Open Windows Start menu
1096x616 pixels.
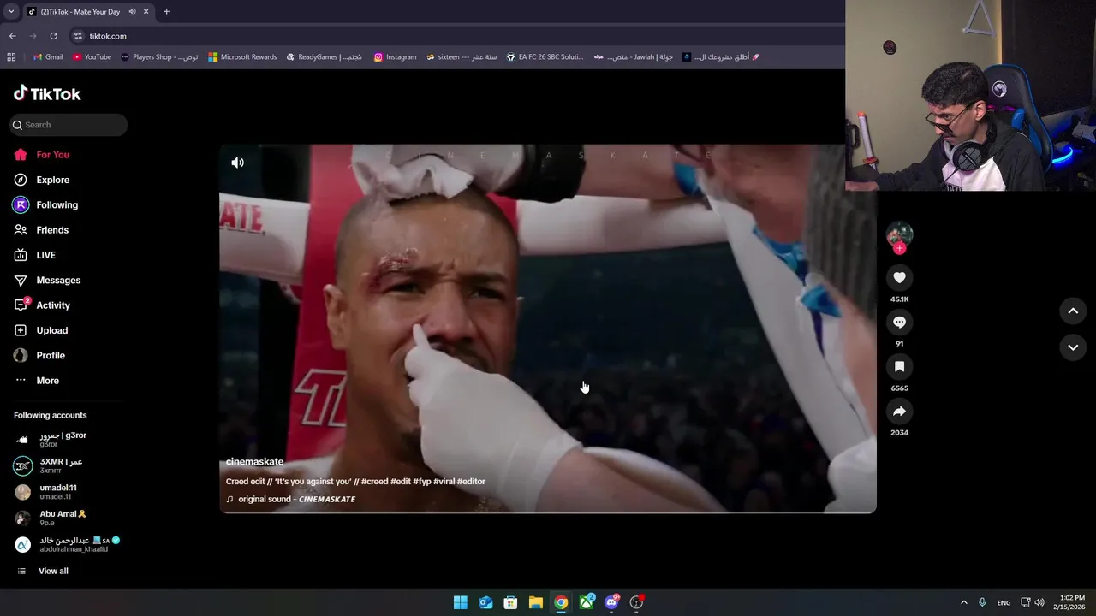pyautogui.click(x=460, y=602)
